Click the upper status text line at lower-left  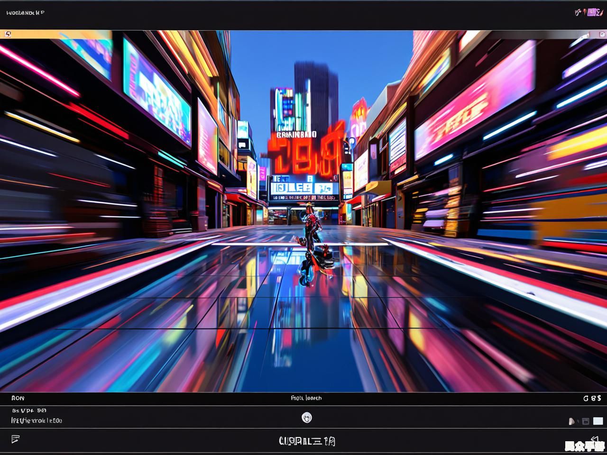29,410
